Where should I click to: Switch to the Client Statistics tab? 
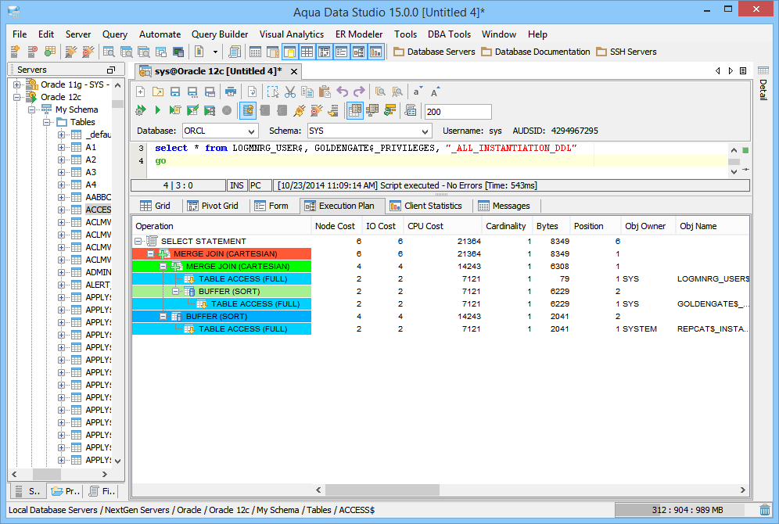pos(427,206)
